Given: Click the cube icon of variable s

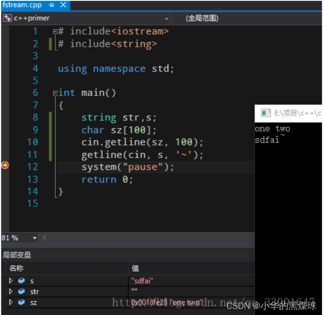Looking at the screenshot, I should 21,280.
